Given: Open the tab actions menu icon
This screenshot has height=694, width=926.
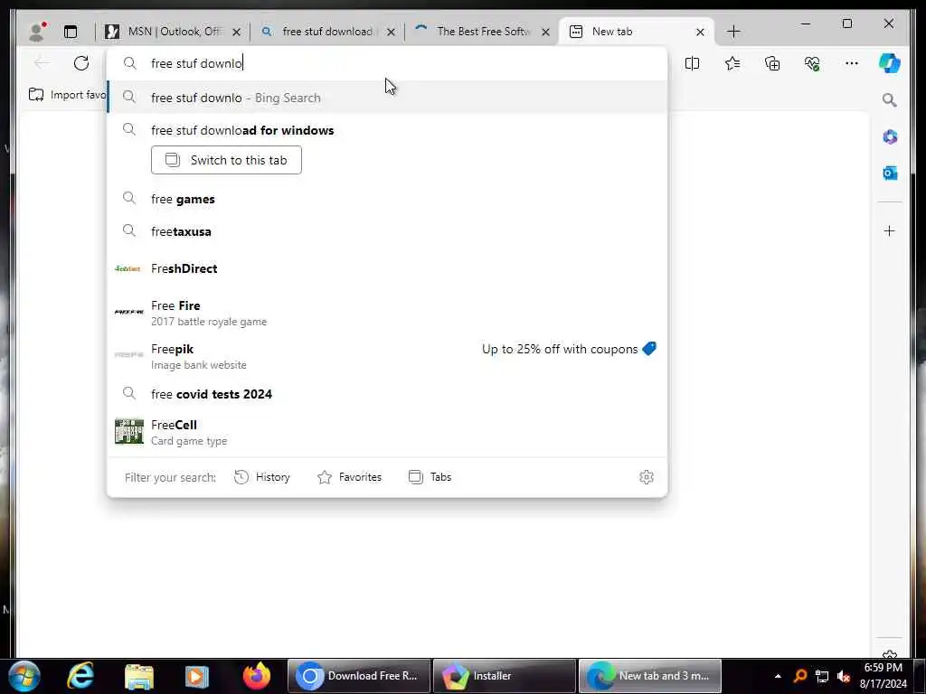Looking at the screenshot, I should coord(71,32).
